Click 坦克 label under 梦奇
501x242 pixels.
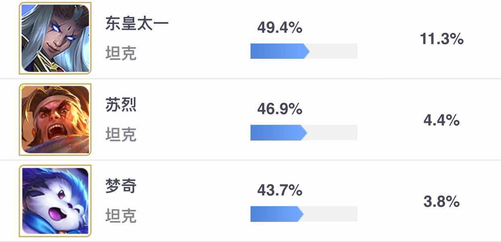coord(121,216)
